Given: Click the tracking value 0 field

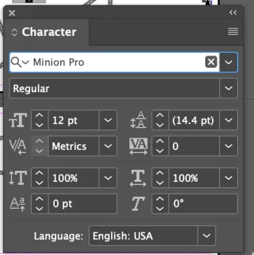Looking at the screenshot, I should click(x=194, y=146).
